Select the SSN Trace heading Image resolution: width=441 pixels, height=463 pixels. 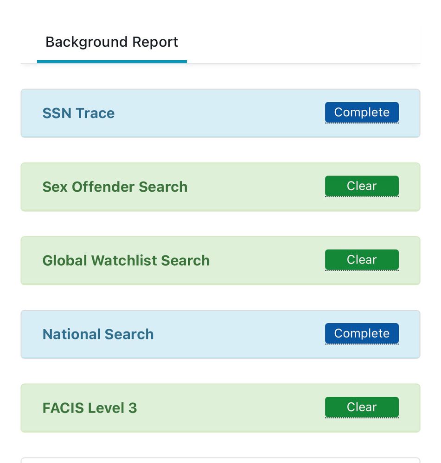[x=78, y=113]
